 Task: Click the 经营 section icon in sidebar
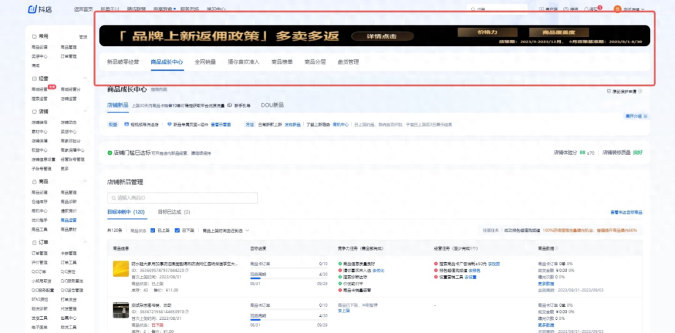[x=34, y=79]
